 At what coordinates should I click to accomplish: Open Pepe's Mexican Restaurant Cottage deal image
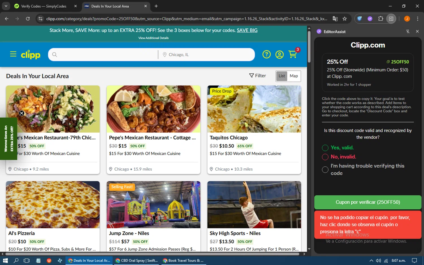(153, 109)
